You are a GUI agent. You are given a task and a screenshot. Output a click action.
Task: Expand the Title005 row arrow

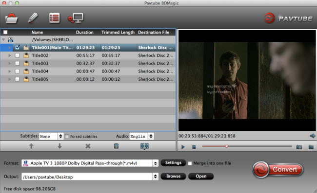pyautogui.click(x=9, y=79)
